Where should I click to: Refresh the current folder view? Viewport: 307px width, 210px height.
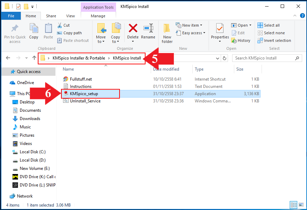pyautogui.click(x=225, y=58)
